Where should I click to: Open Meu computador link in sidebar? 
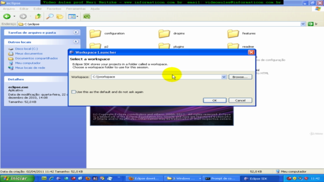[x=28, y=63]
